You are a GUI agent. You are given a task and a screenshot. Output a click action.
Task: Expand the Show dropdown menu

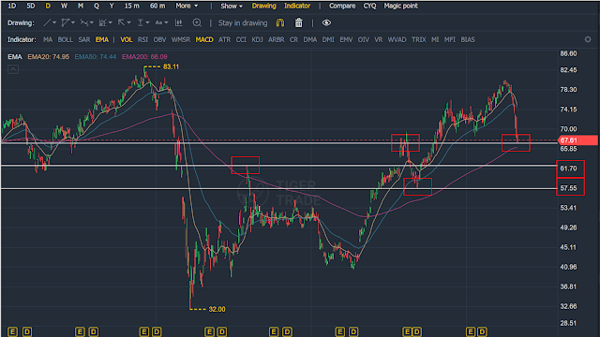click(x=232, y=7)
